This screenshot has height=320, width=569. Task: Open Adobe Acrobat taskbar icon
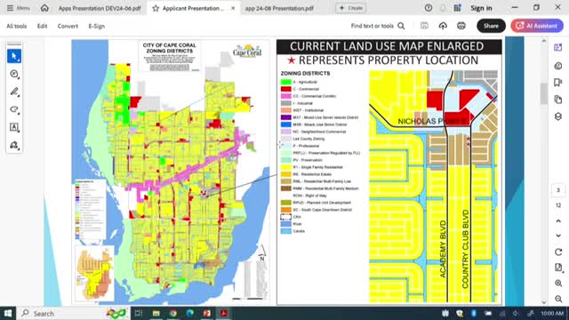(224, 313)
